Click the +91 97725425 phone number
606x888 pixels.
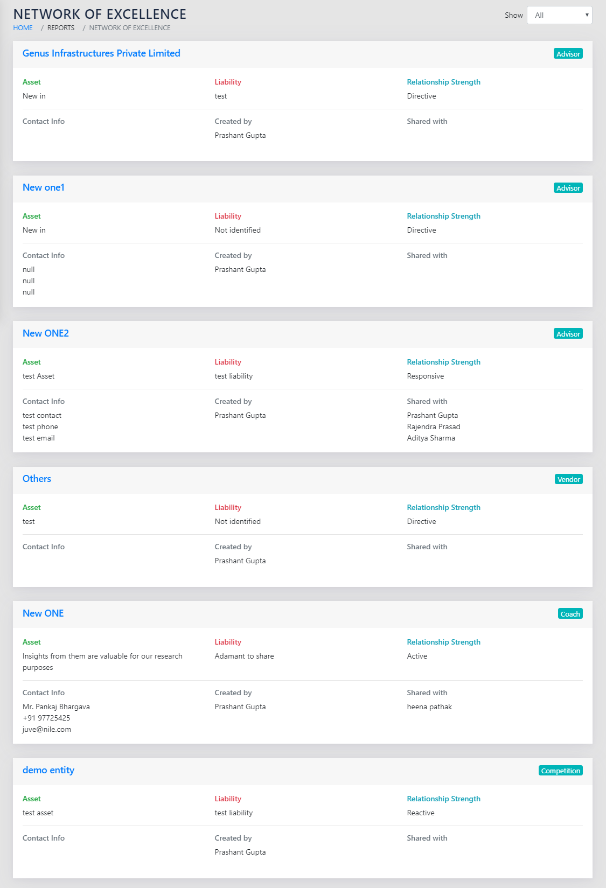coord(46,718)
